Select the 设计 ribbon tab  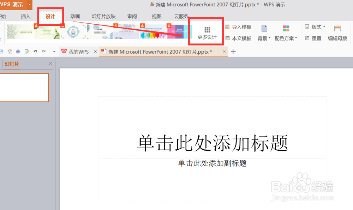click(50, 17)
